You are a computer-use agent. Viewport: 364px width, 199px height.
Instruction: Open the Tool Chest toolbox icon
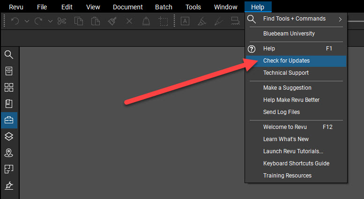click(x=9, y=120)
